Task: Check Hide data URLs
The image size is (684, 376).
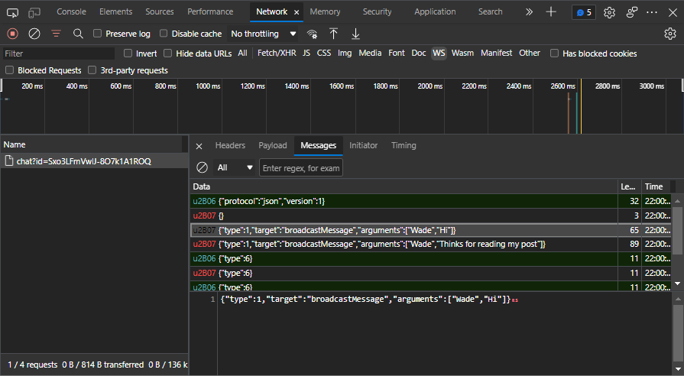Action: click(x=167, y=53)
